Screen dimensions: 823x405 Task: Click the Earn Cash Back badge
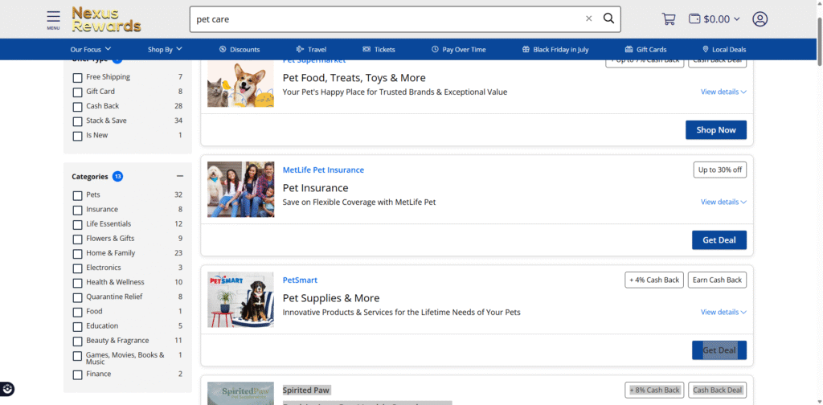pos(717,280)
